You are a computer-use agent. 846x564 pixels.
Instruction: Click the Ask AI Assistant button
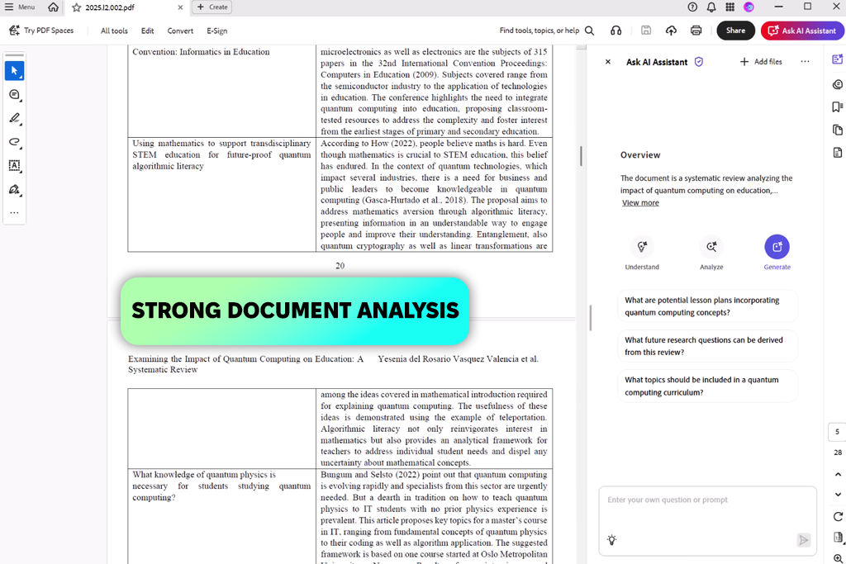tap(801, 31)
